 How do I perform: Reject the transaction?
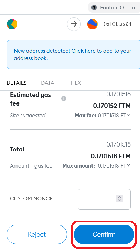[37, 234]
